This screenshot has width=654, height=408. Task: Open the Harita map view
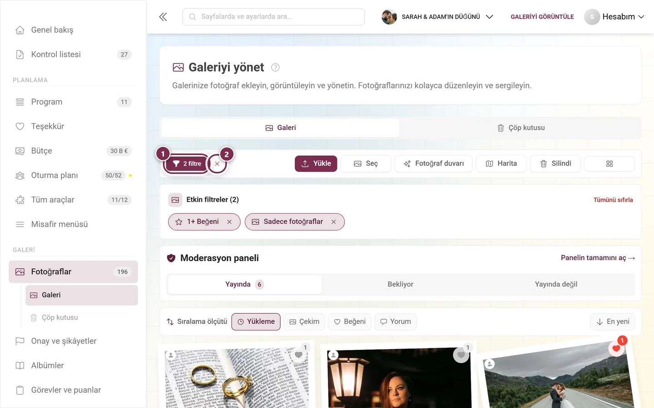(x=501, y=164)
